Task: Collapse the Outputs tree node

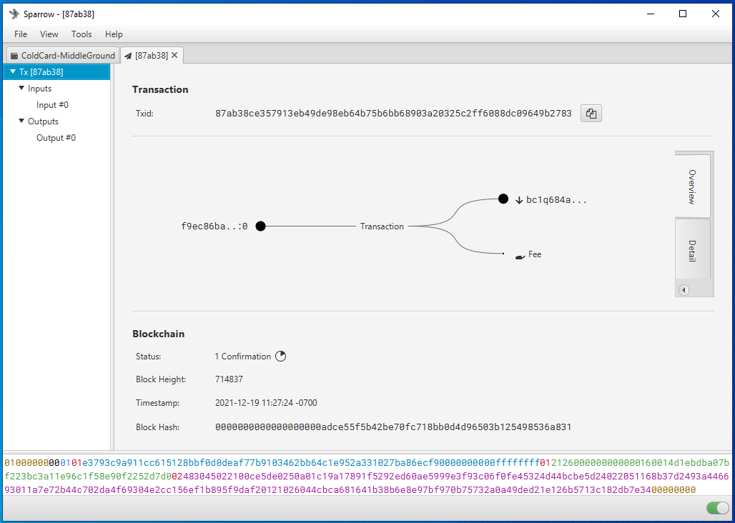Action: (21, 121)
